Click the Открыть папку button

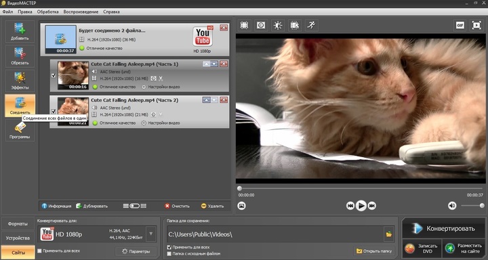click(x=373, y=251)
